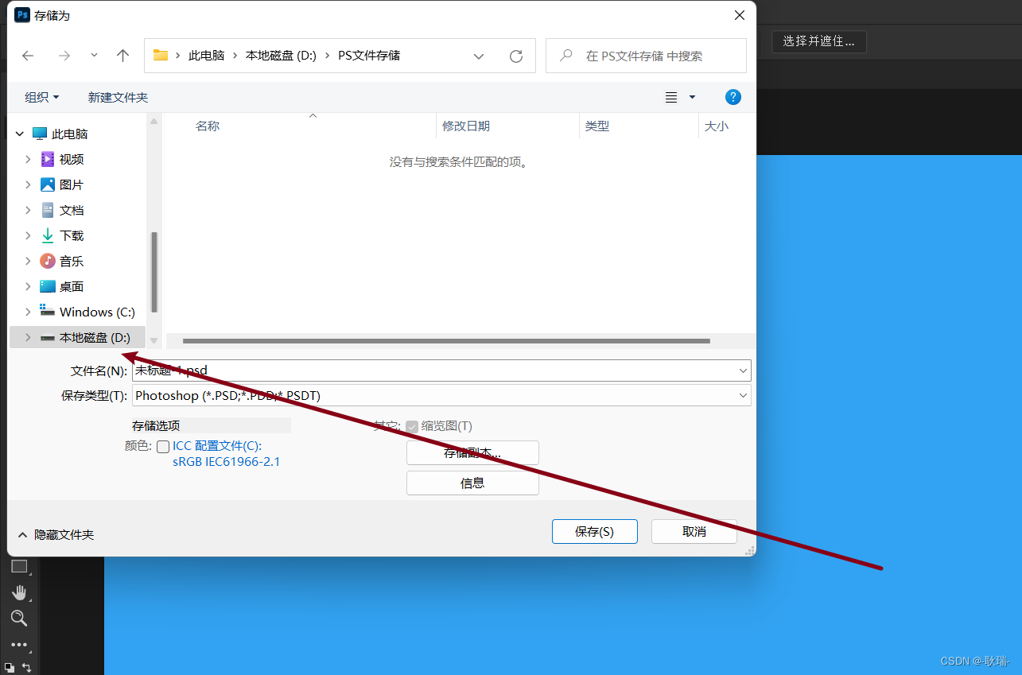The image size is (1022, 675).
Task: Expand the 图片 tree node chevron
Action: pos(28,184)
